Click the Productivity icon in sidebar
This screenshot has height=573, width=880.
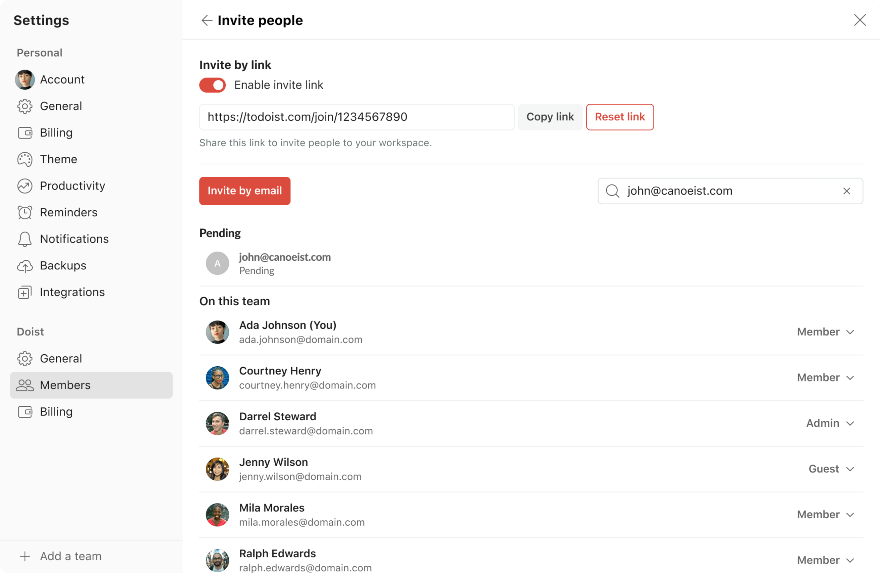click(x=24, y=186)
